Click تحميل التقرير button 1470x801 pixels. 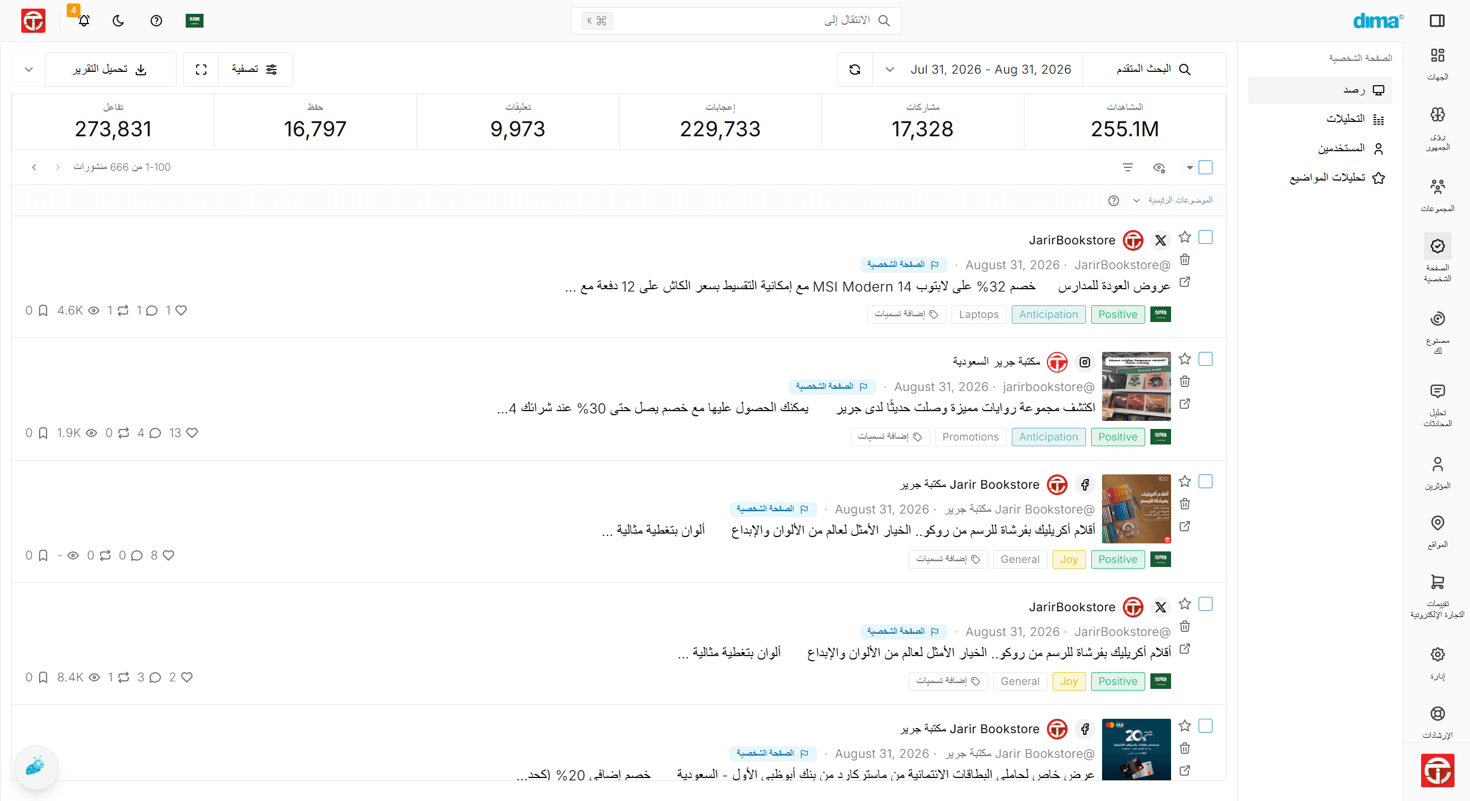[111, 70]
